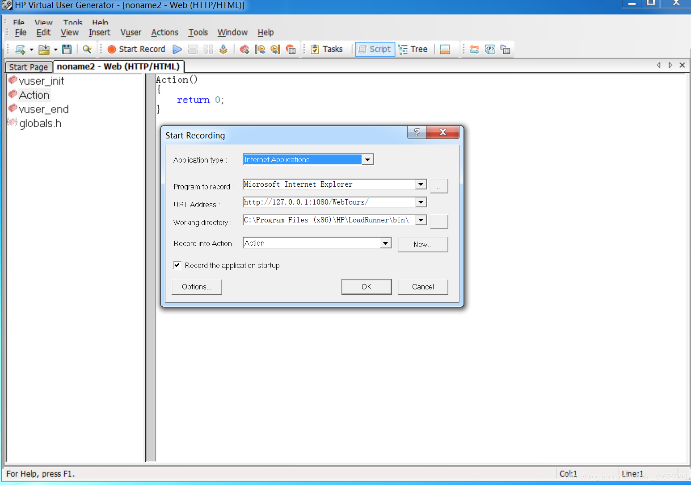Expand the arrow beside Open Script icon

point(55,50)
